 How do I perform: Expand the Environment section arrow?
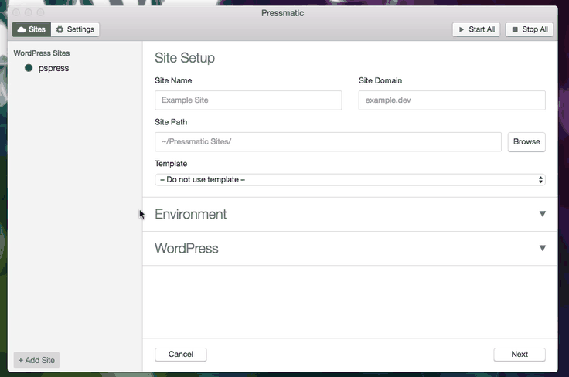pos(543,214)
